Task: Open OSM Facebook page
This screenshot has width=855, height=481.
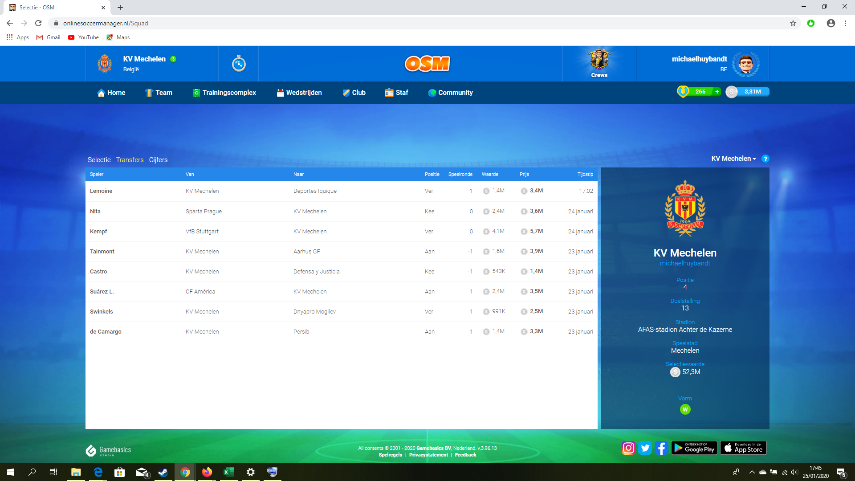Action: coord(661,448)
